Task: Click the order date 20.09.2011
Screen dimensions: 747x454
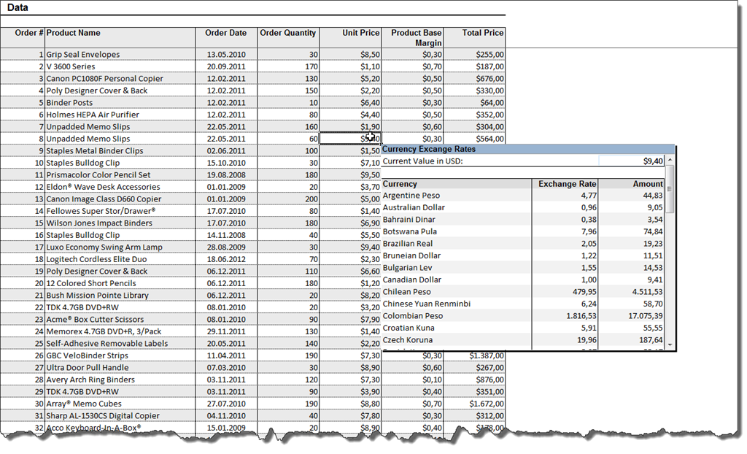Action: coord(226,66)
